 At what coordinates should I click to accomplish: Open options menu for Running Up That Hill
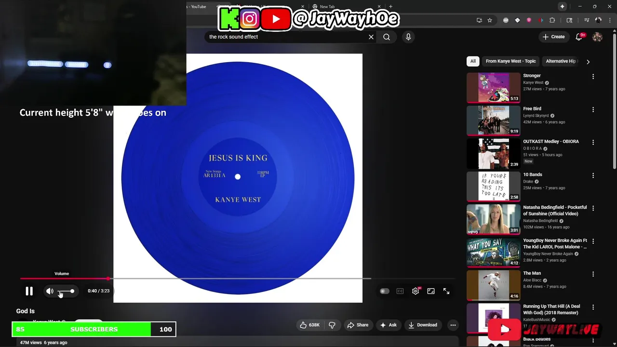593,307
